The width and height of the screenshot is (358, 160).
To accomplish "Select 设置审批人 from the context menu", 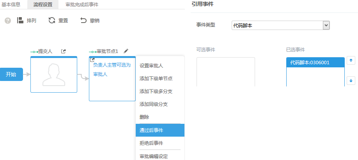I will click(x=151, y=66).
